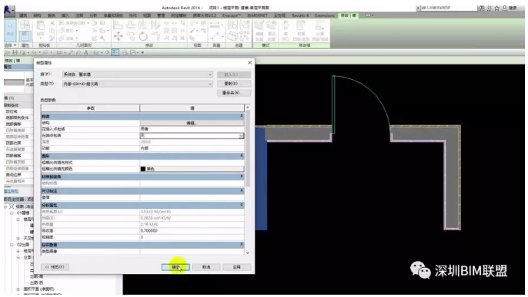Select the Move tool with four arrows

tap(118, 36)
